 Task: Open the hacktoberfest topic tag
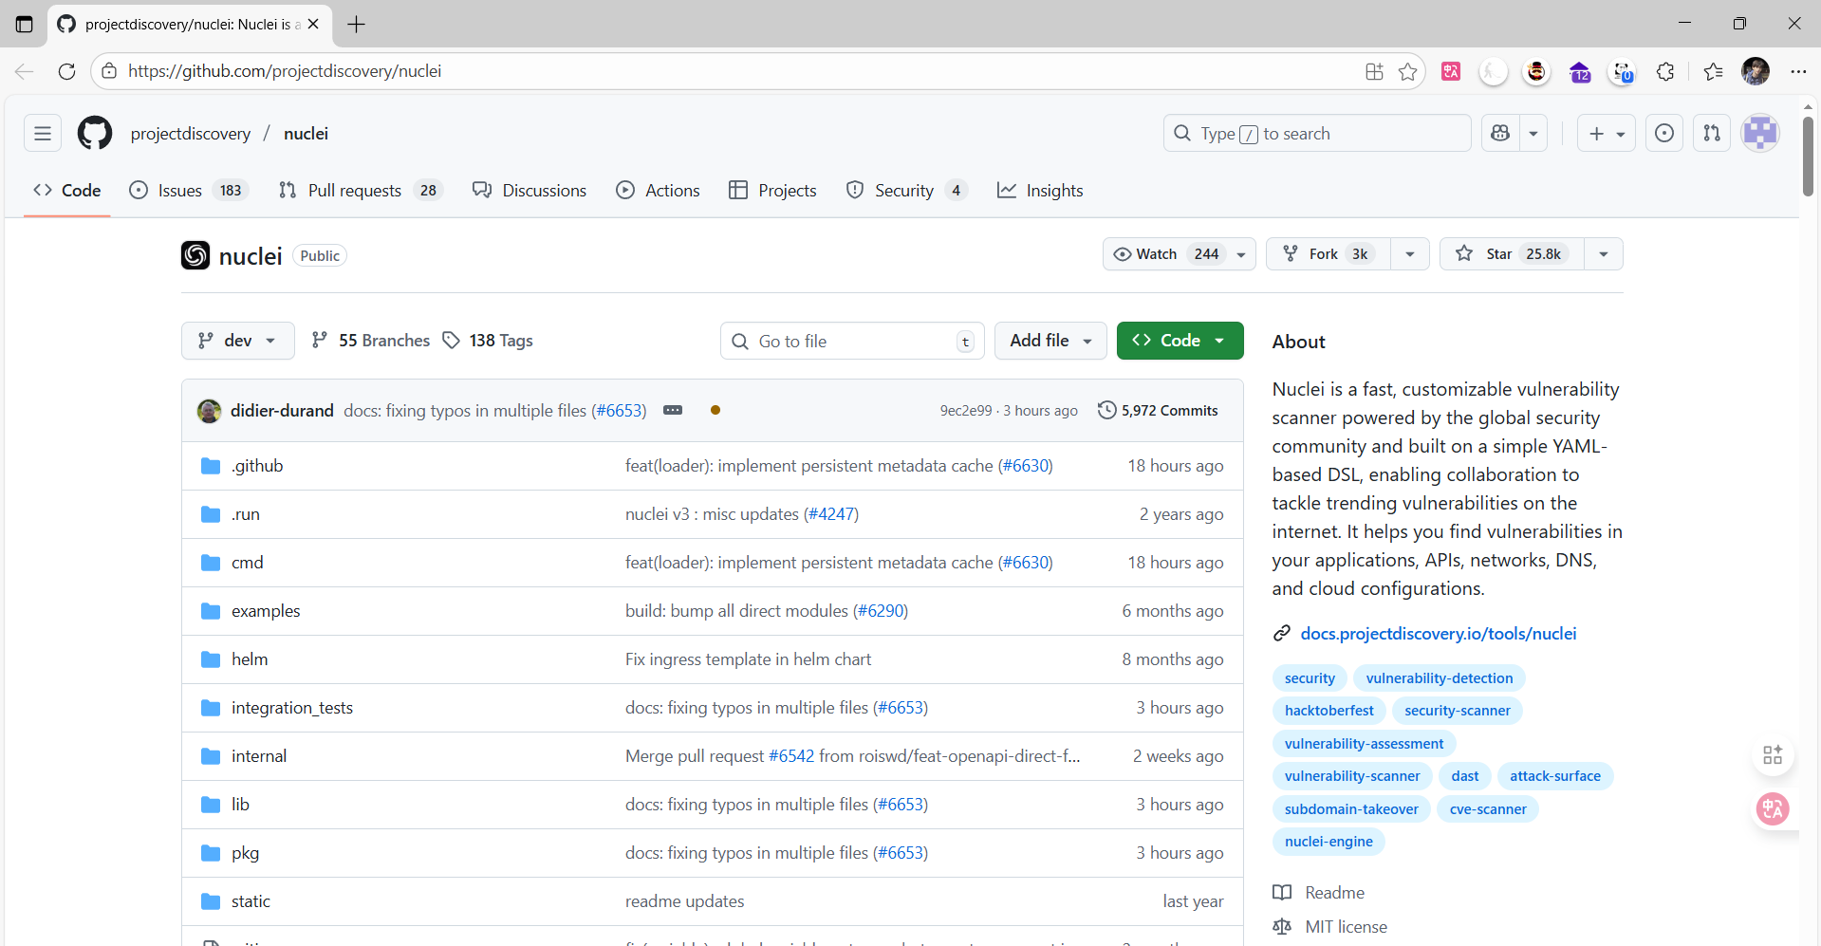(1329, 711)
